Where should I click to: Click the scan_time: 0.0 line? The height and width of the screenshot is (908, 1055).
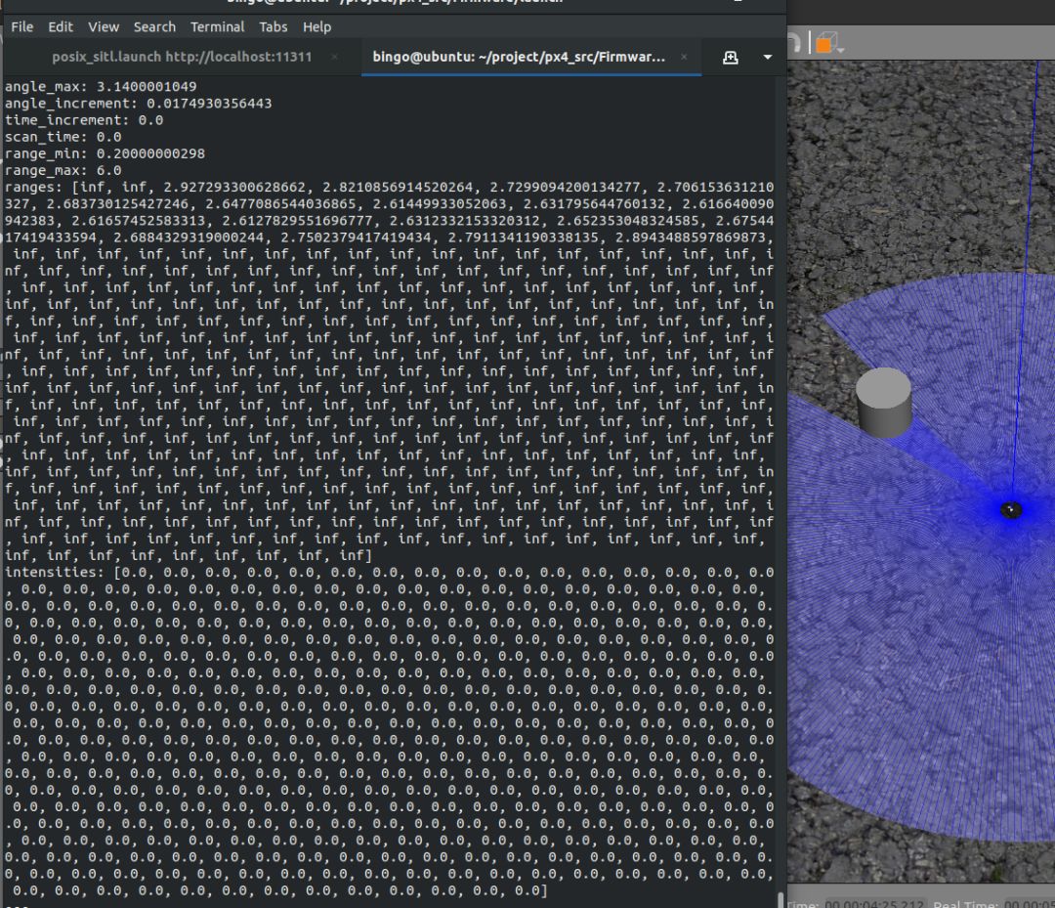point(63,137)
